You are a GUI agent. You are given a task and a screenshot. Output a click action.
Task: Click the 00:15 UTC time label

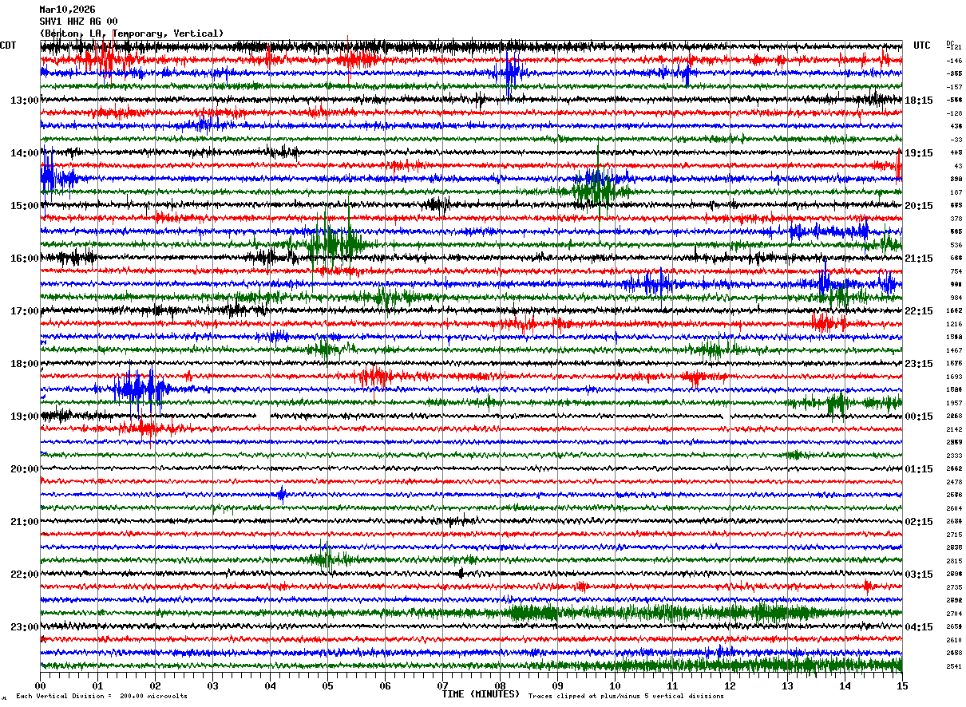pos(919,417)
